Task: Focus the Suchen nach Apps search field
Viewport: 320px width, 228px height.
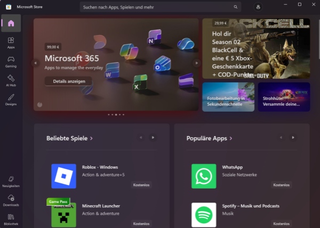Action: (161, 7)
